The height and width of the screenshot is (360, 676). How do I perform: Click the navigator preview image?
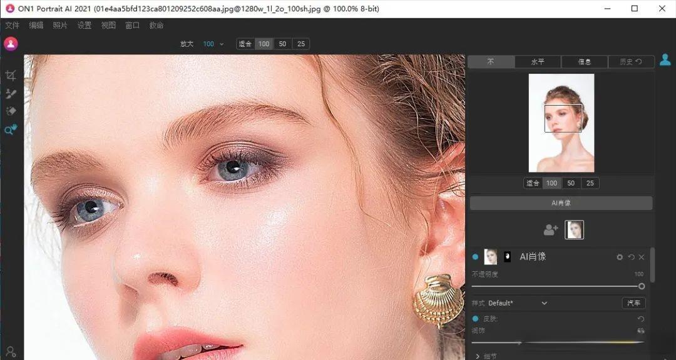pos(561,123)
